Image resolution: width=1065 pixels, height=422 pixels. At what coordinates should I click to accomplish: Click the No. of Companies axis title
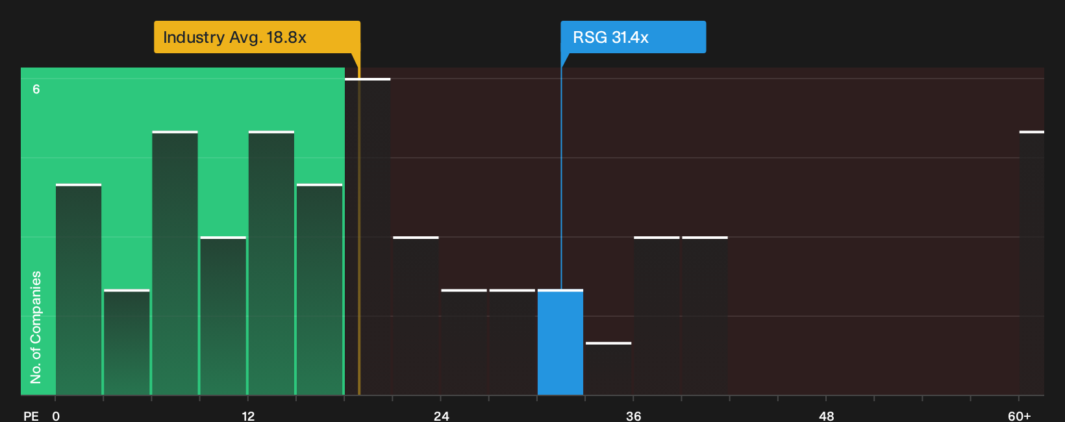[x=36, y=327]
